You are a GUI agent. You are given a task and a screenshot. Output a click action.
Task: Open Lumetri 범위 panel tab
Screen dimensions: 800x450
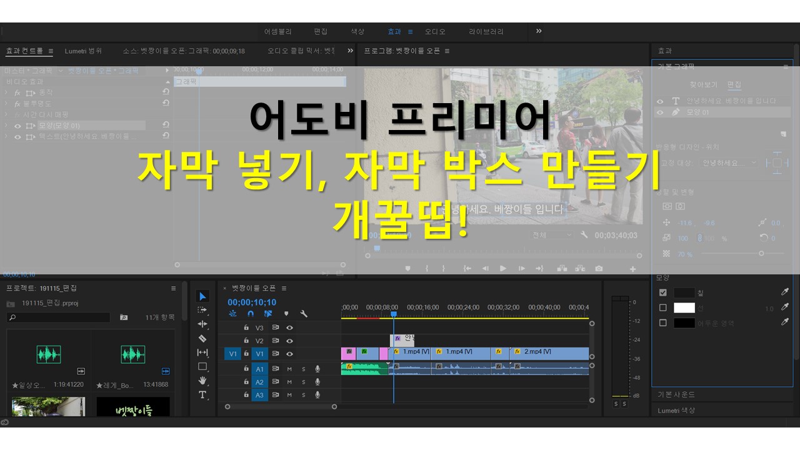(83, 51)
